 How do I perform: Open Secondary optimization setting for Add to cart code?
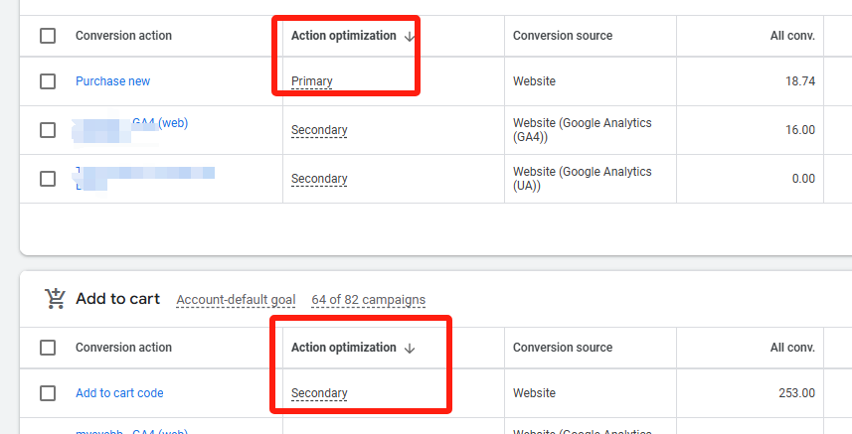click(x=319, y=393)
